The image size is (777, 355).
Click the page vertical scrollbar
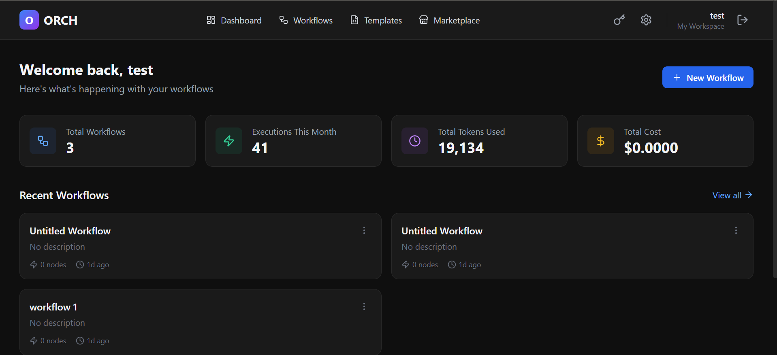(x=775, y=139)
